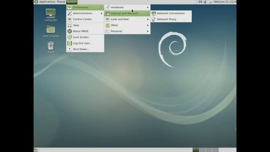Select the Personal preferences entry
The width and height of the screenshot is (270, 152).
127,31
